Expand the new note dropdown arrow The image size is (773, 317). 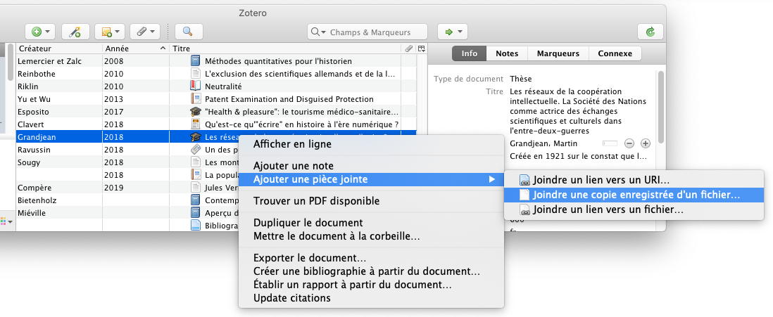click(x=118, y=32)
